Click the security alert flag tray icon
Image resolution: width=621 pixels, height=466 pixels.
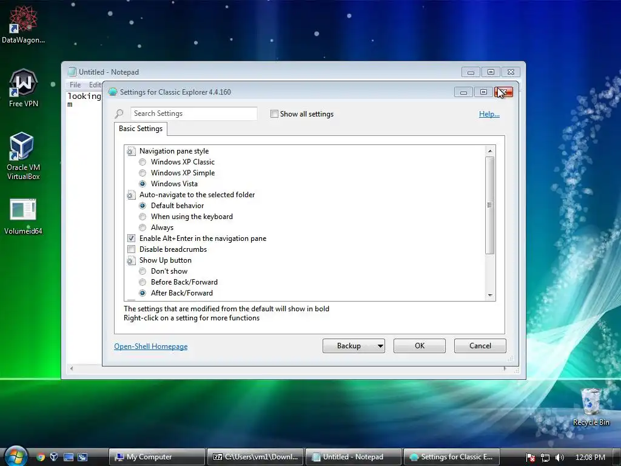pos(531,458)
